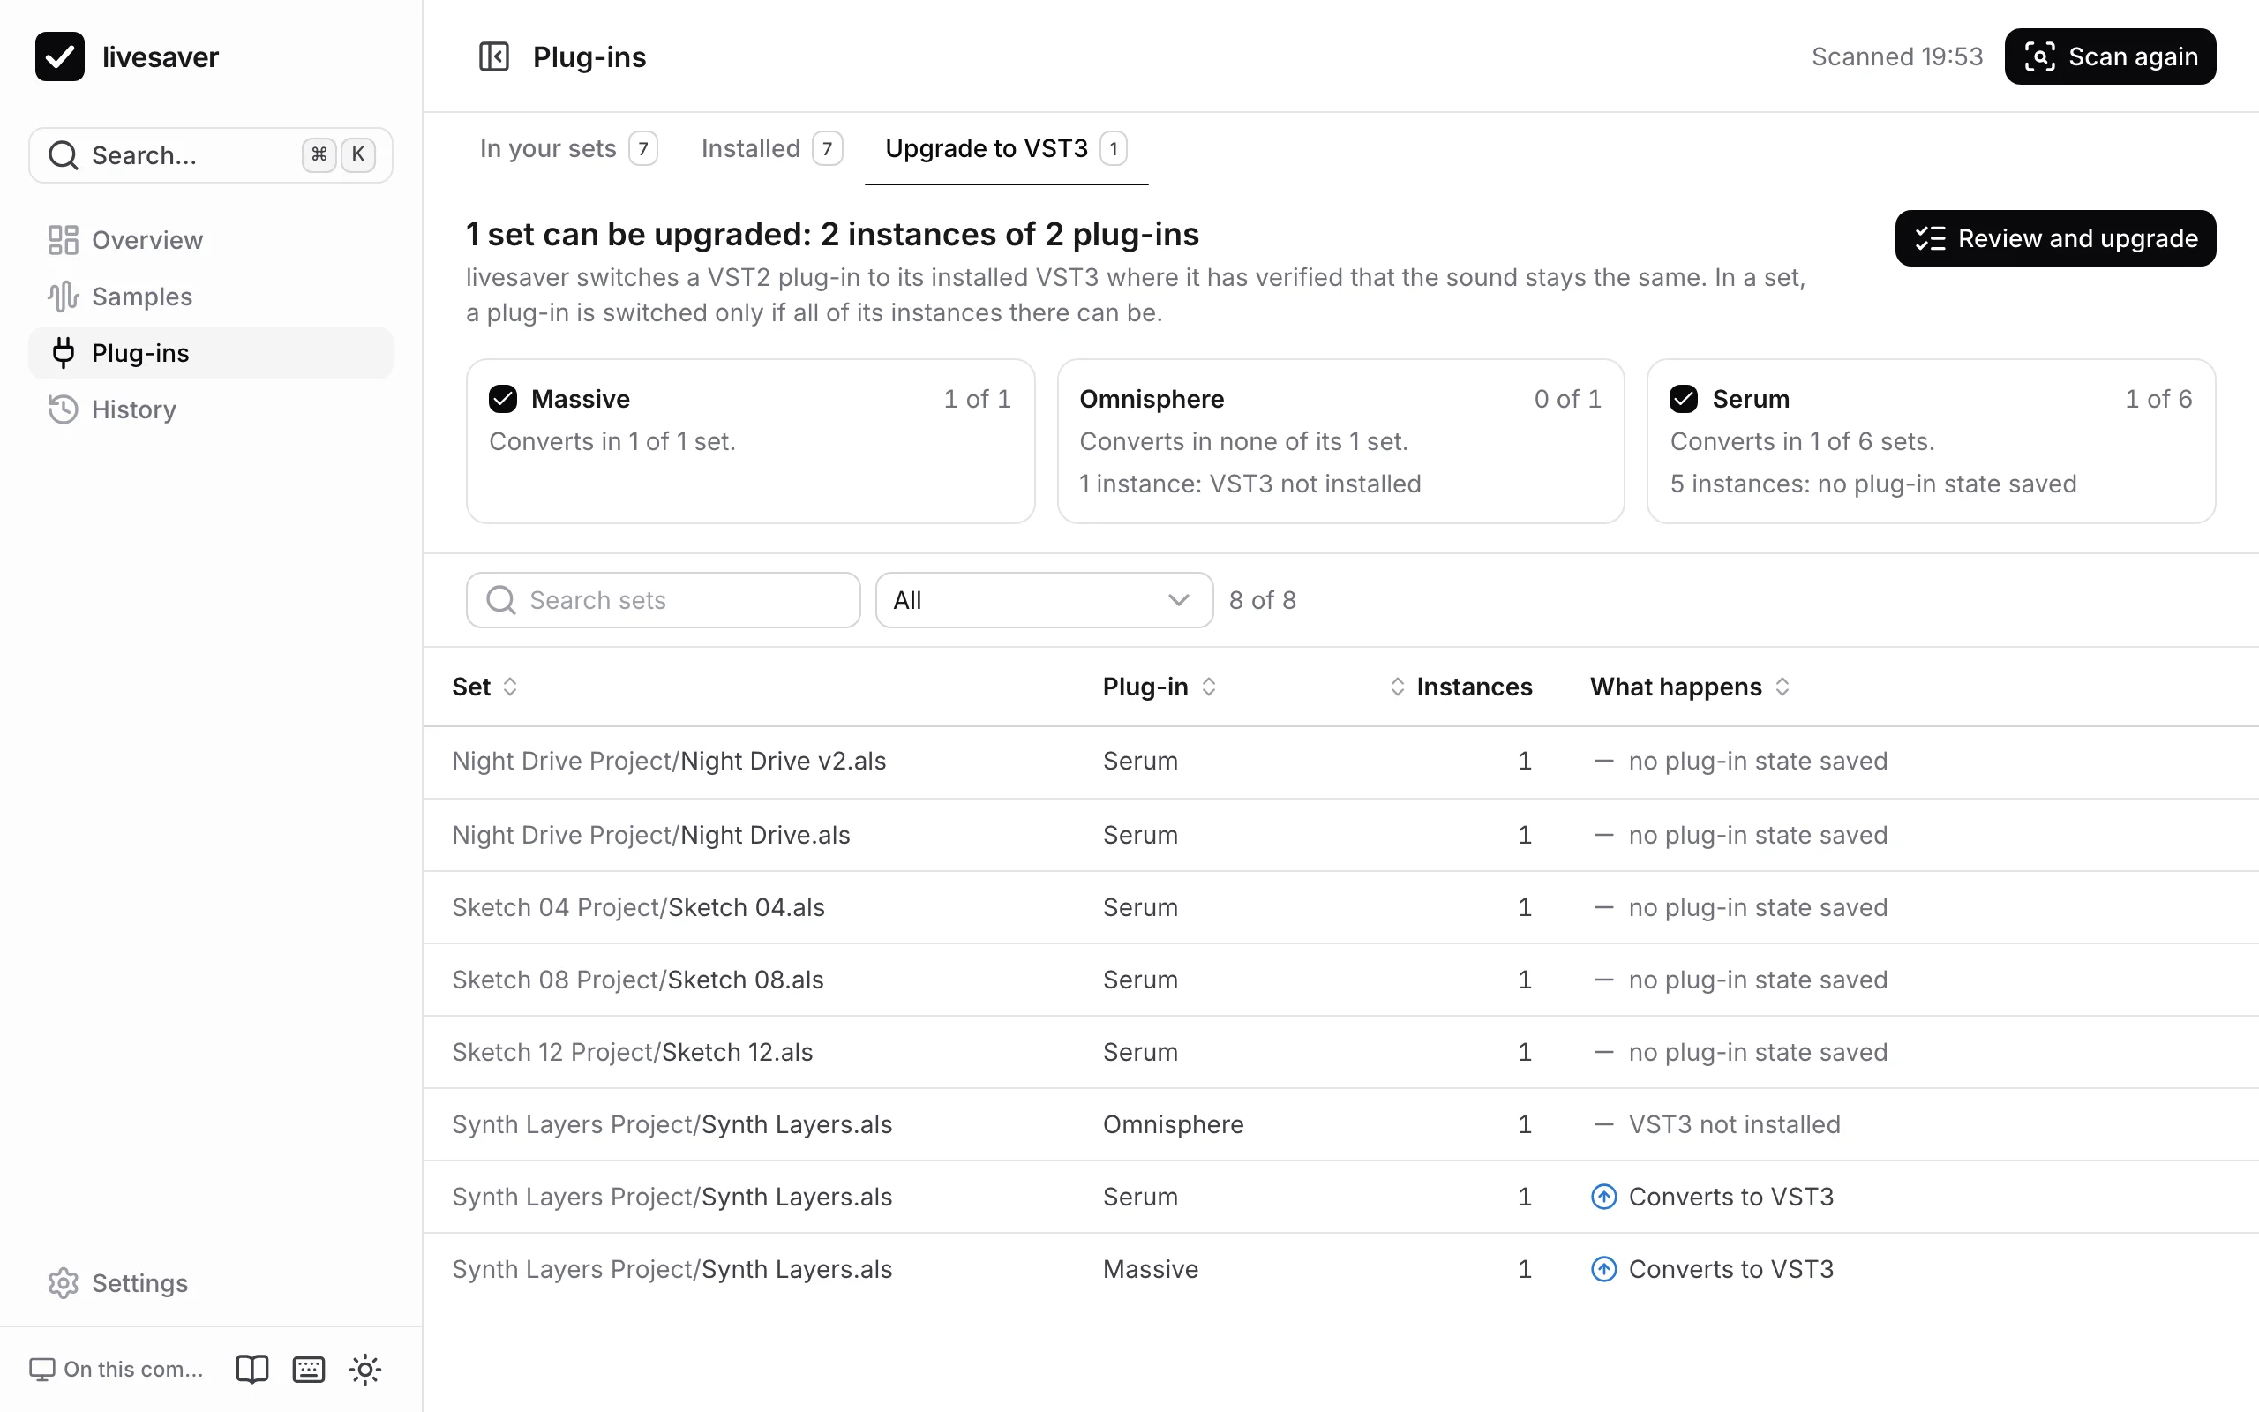Click the livesaver checkmark logo
This screenshot has height=1412, width=2259.
pyautogui.click(x=60, y=57)
